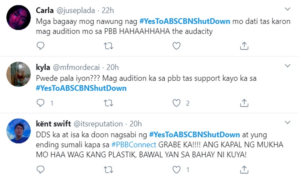Retweet kënt swift's tweet
This screenshot has height=179, width=299.
point(108,170)
